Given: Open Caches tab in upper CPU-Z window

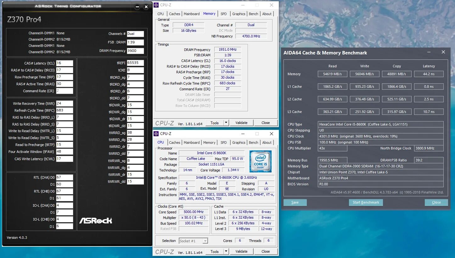Looking at the screenshot, I should (175, 14).
